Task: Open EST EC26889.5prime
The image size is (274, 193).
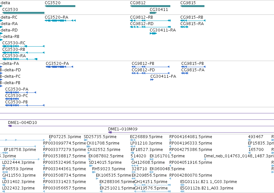Action: coord(146,137)
